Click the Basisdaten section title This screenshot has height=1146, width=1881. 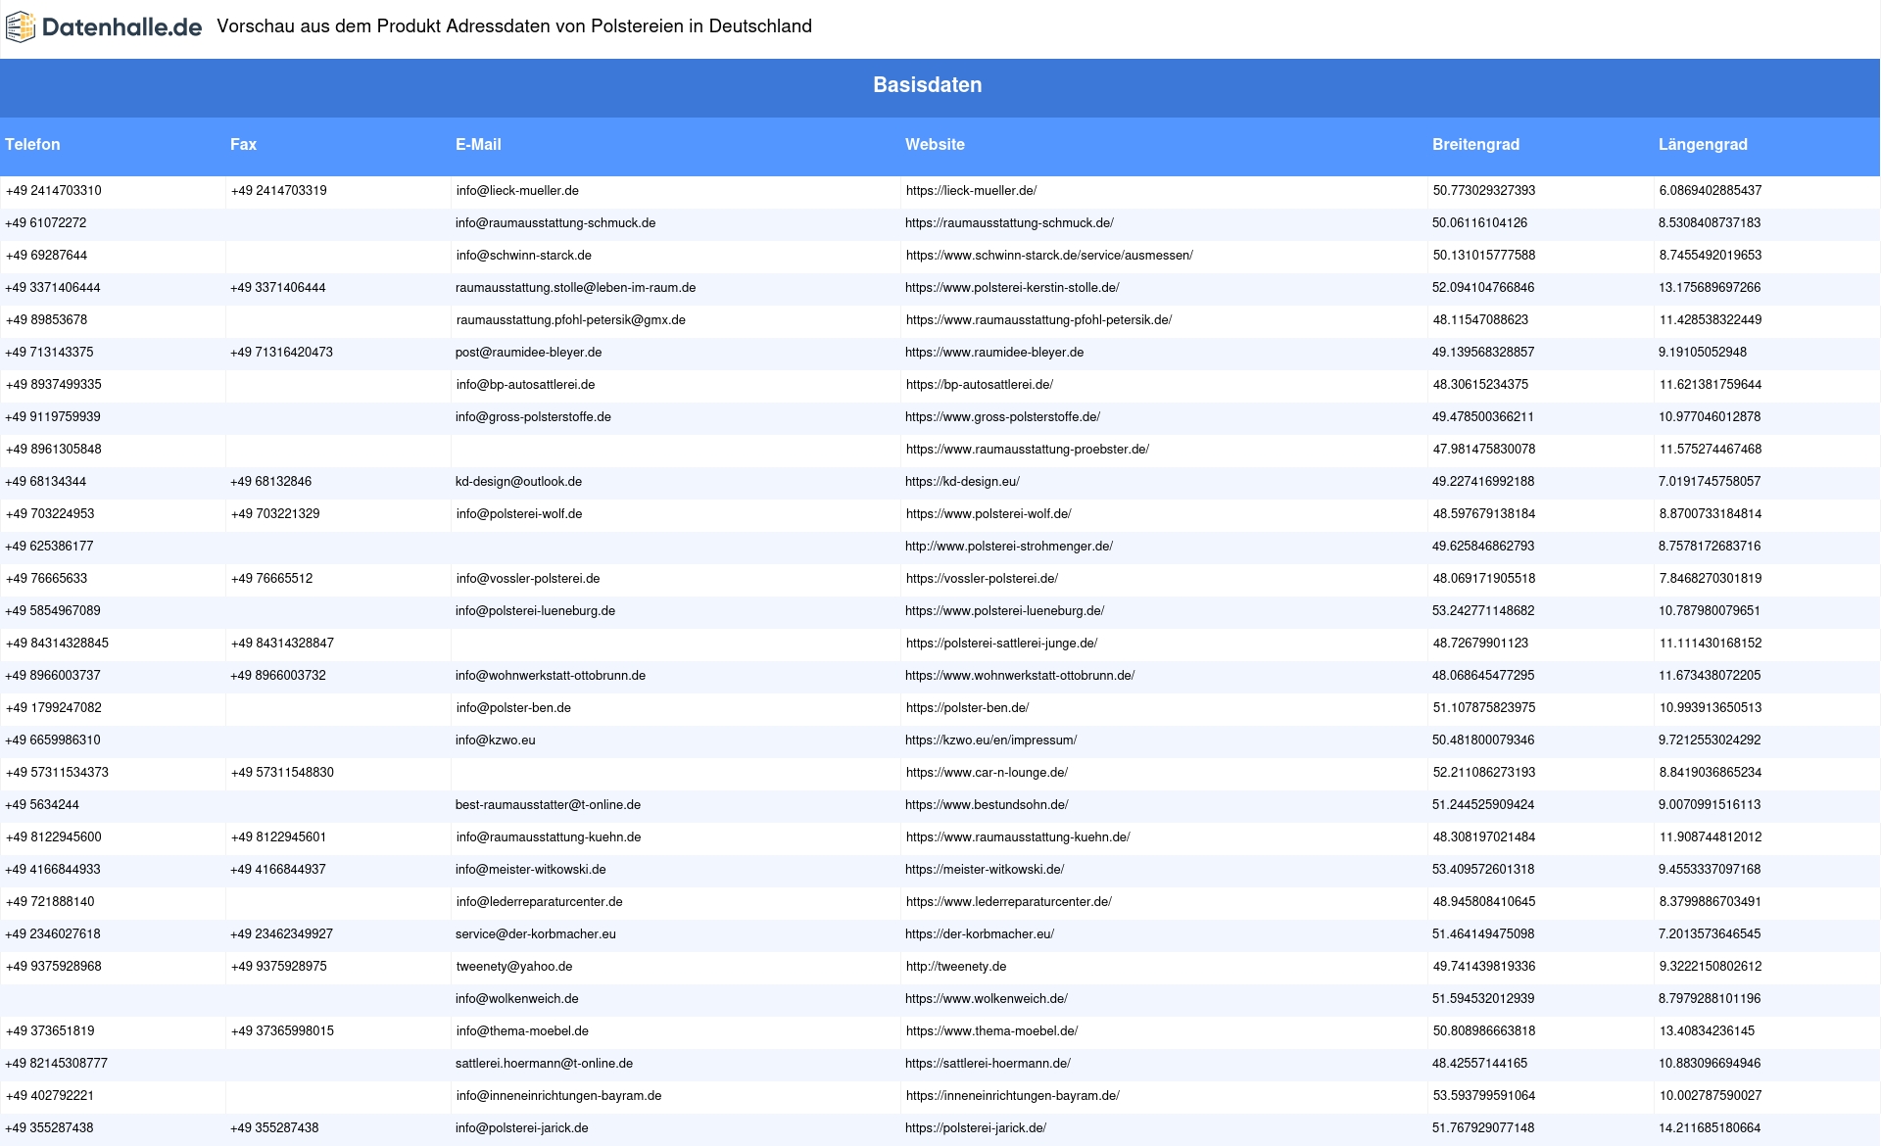point(928,85)
